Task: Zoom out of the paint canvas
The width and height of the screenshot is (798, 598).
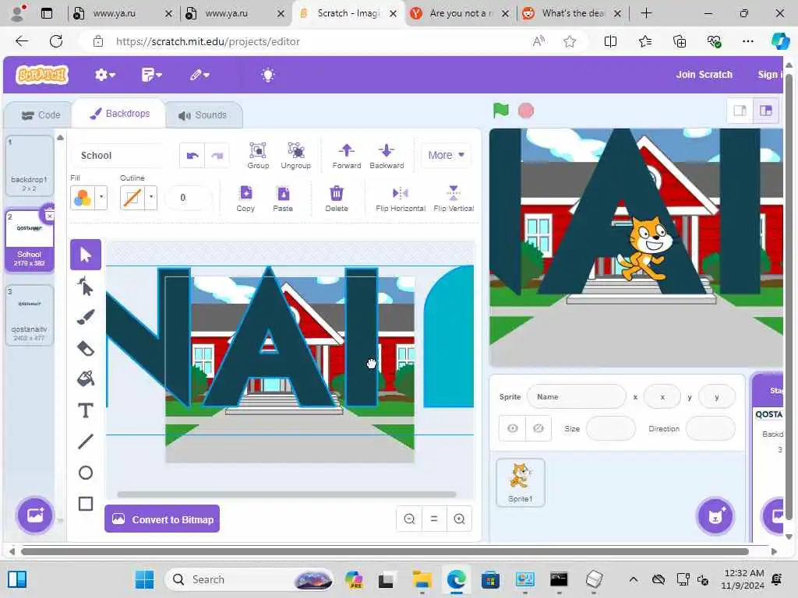Action: [409, 519]
